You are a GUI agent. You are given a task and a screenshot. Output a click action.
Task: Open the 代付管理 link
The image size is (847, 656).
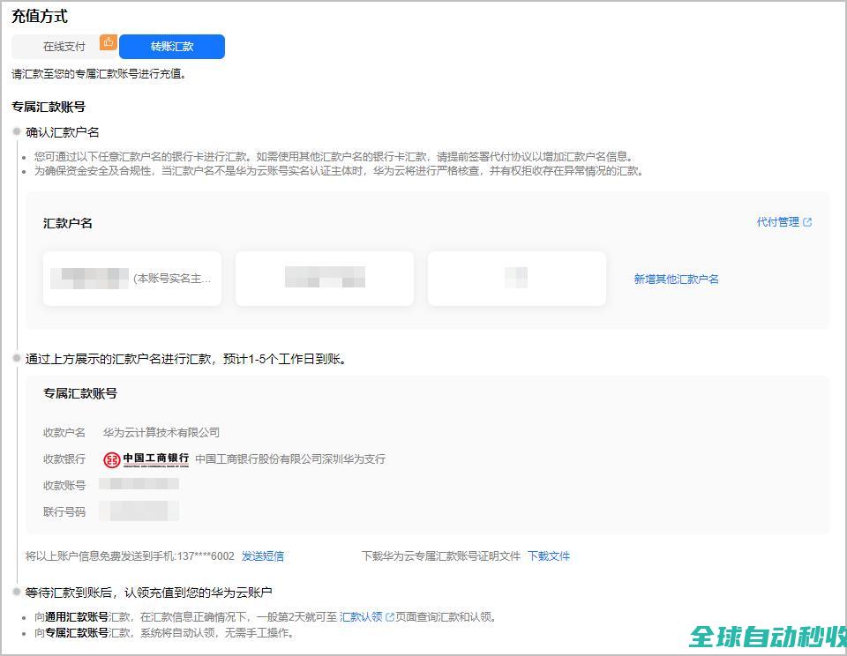coord(777,222)
